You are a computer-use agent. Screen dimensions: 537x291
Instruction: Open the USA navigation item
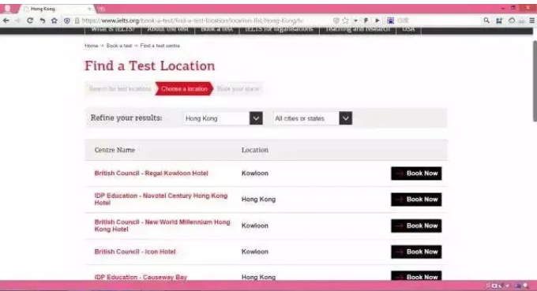[408, 29]
